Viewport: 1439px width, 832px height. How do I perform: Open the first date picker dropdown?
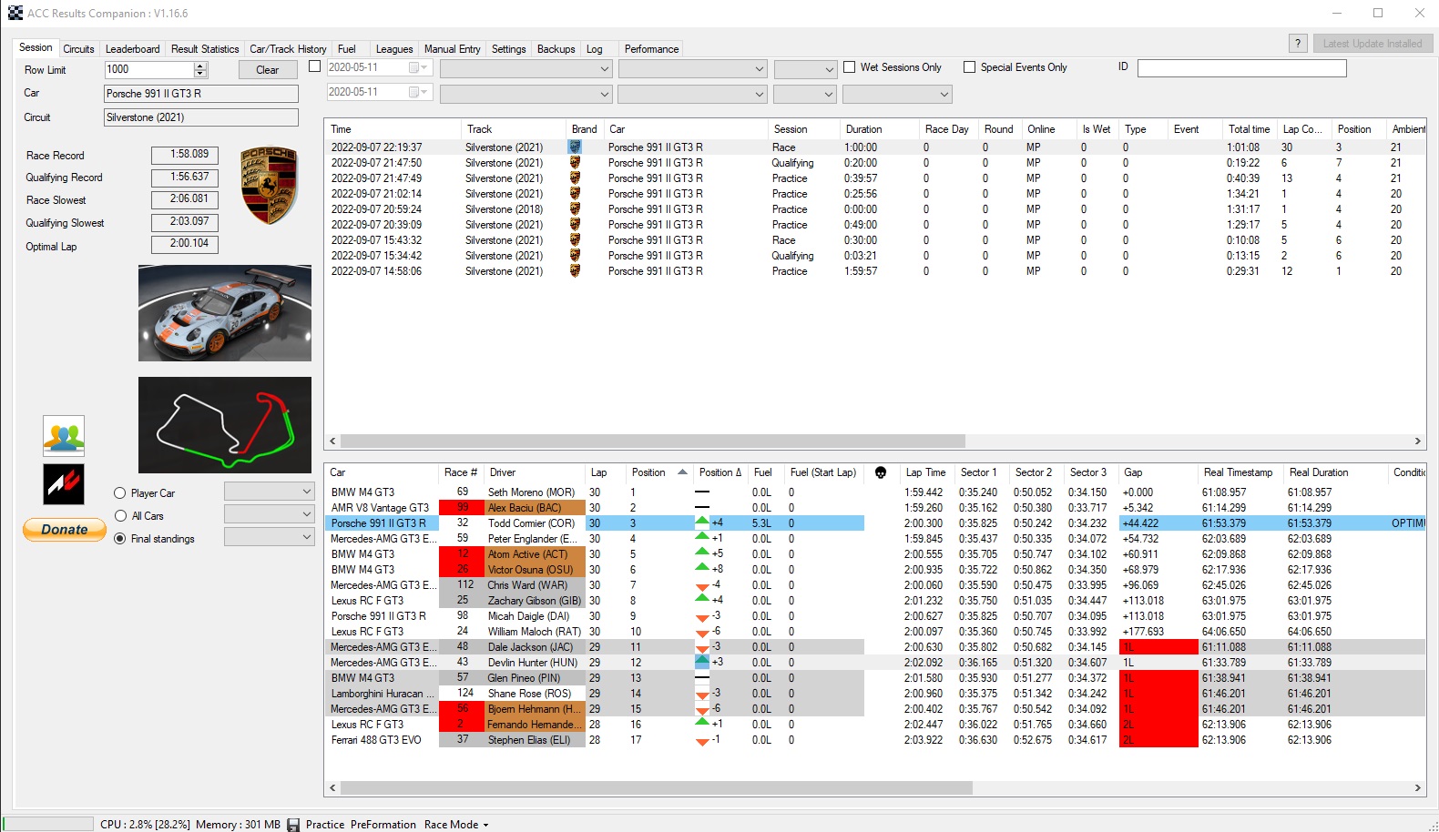coord(418,67)
